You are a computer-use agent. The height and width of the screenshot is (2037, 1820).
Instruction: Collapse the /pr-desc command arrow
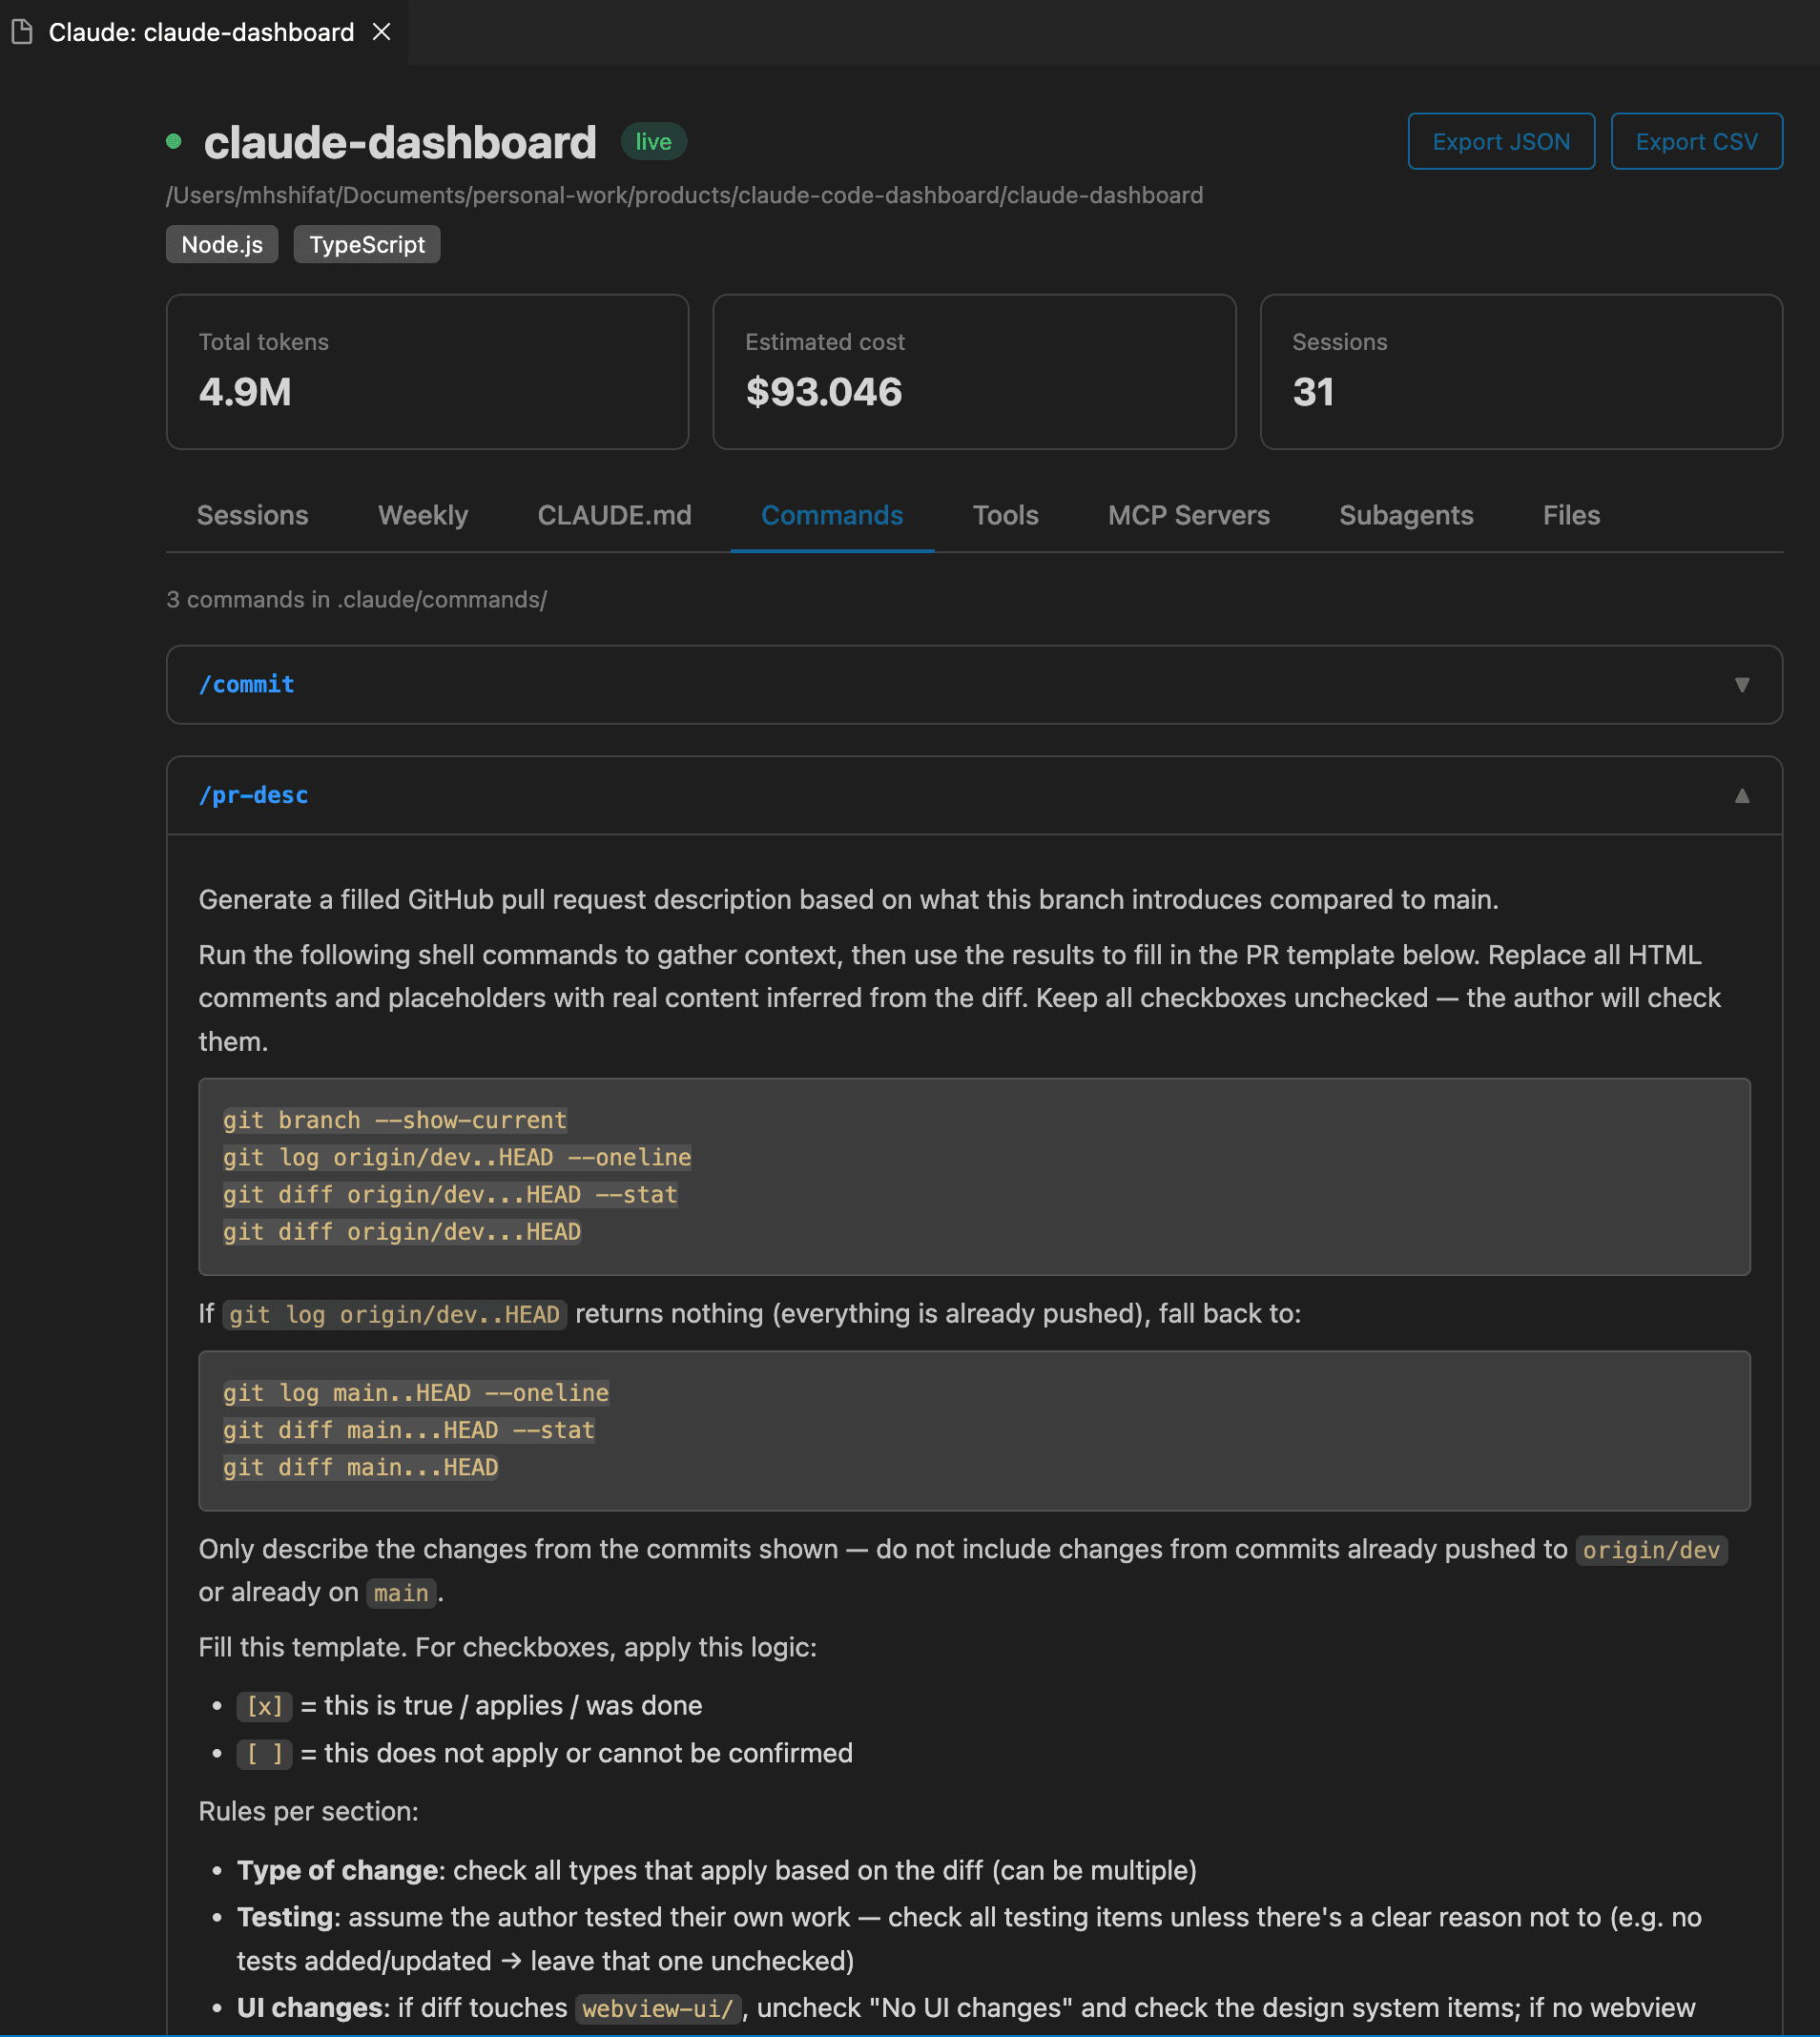(1741, 795)
